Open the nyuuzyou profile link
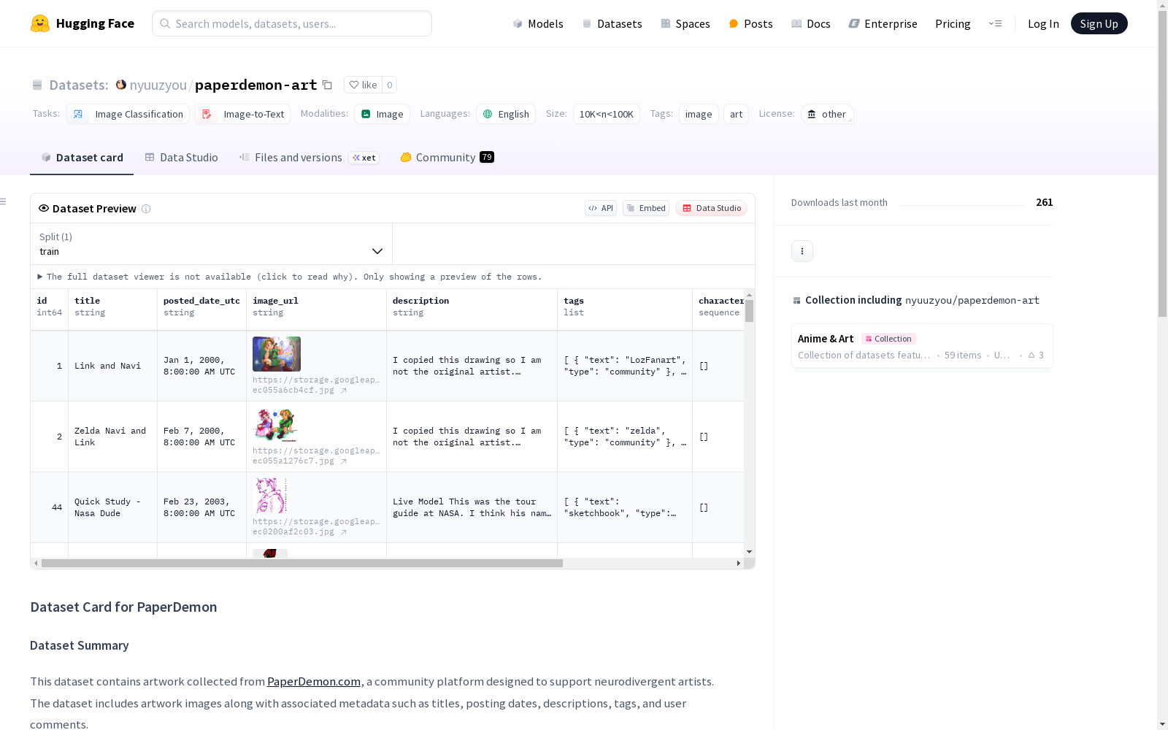Viewport: 1168px width, 730px height. [158, 85]
